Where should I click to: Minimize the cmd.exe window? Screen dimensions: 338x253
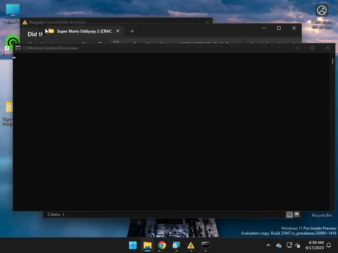pyautogui.click(x=298, y=48)
